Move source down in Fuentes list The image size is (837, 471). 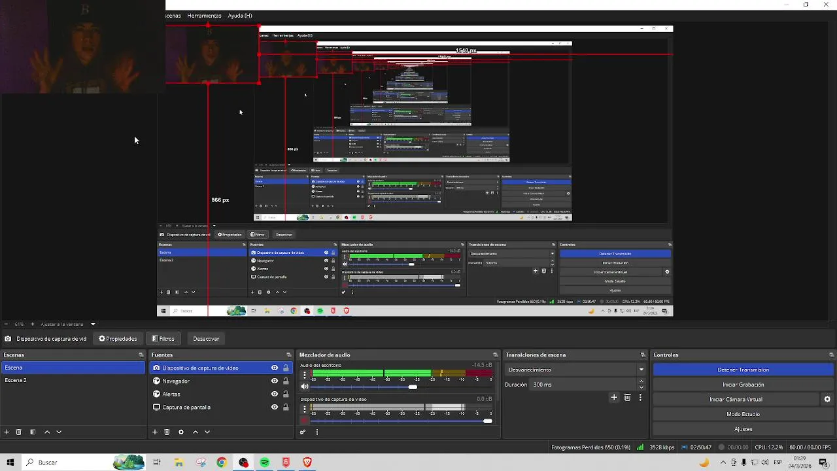click(x=207, y=432)
